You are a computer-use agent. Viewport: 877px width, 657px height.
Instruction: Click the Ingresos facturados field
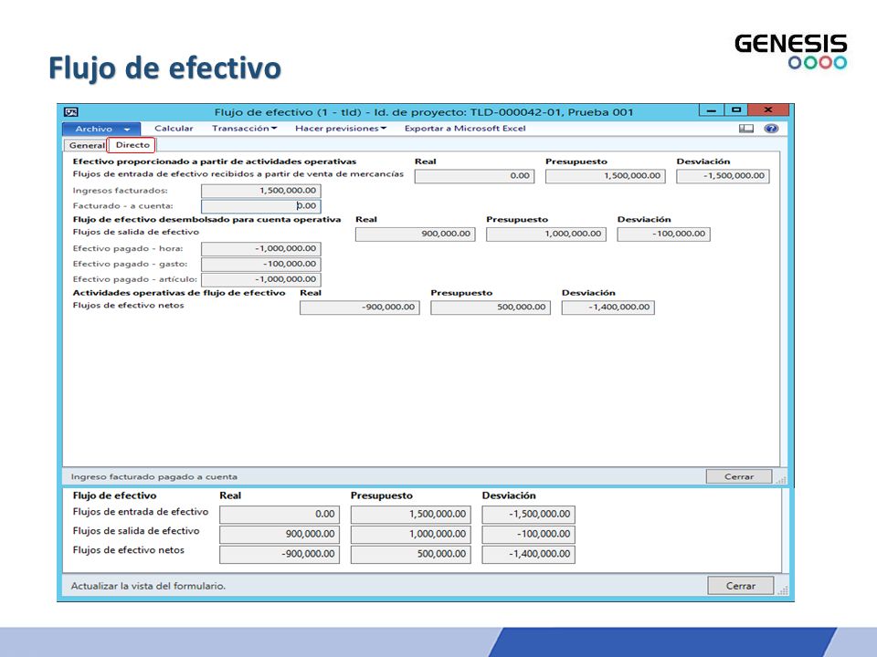pos(260,191)
